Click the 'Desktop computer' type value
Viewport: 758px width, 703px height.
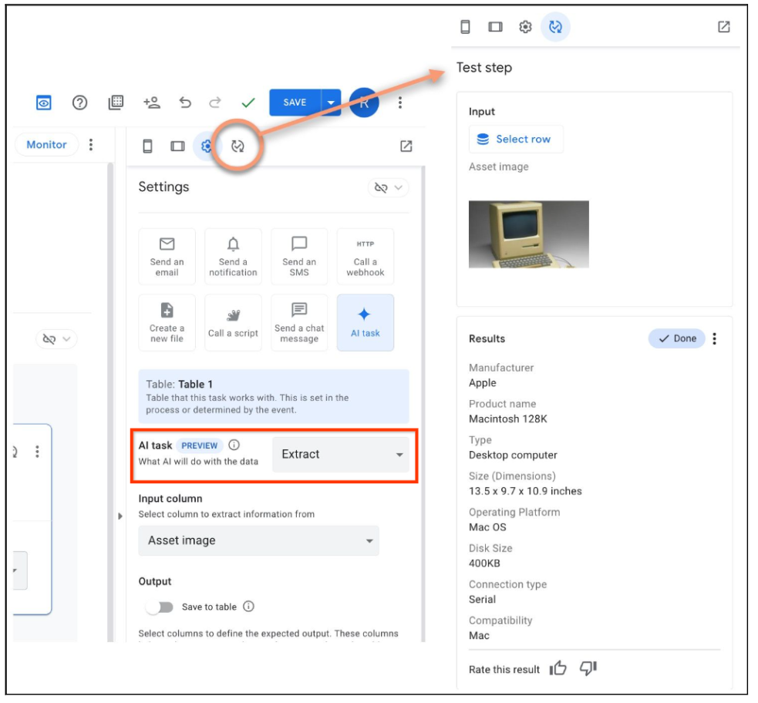coord(513,455)
